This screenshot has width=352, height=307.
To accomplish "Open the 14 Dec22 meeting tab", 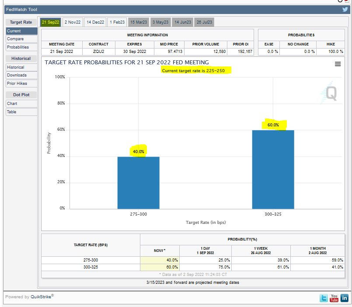I will click(x=95, y=22).
